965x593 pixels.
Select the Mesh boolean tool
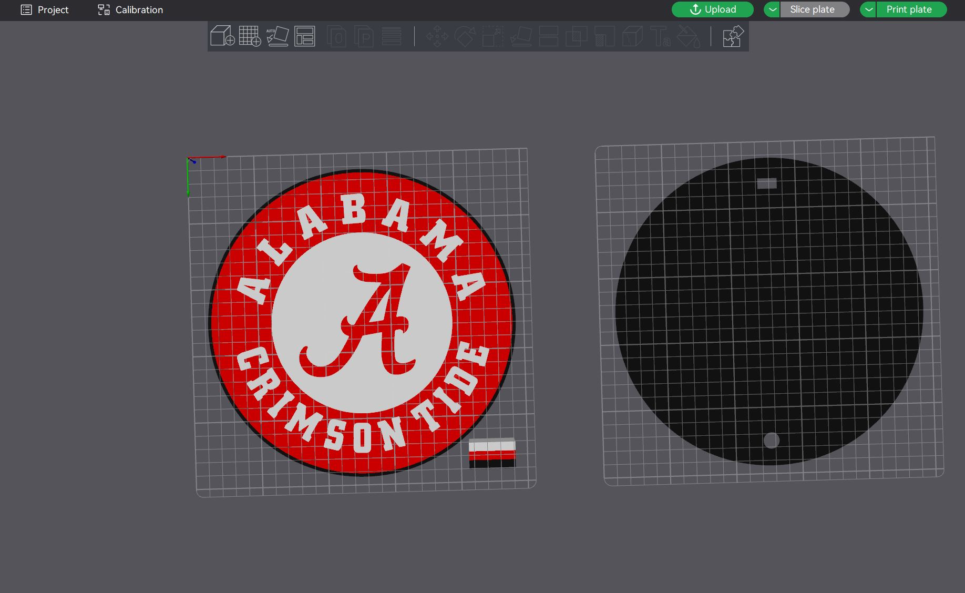tap(577, 36)
